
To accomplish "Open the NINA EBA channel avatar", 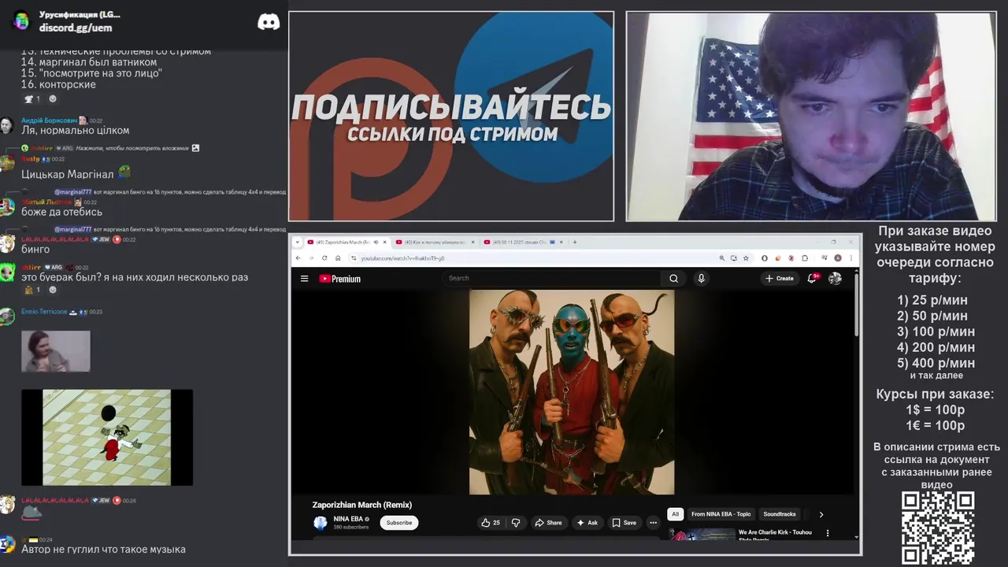I will coord(321,522).
